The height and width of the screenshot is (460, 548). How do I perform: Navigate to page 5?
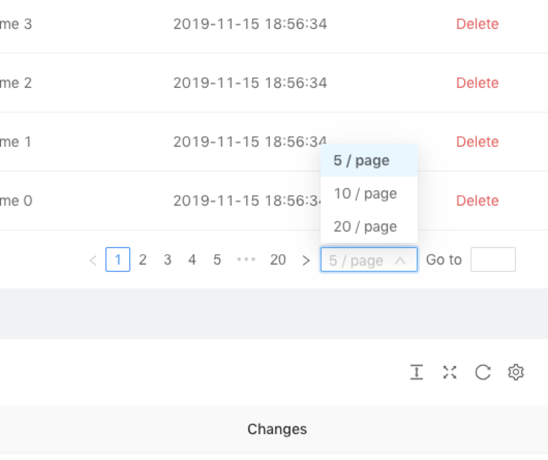217,260
